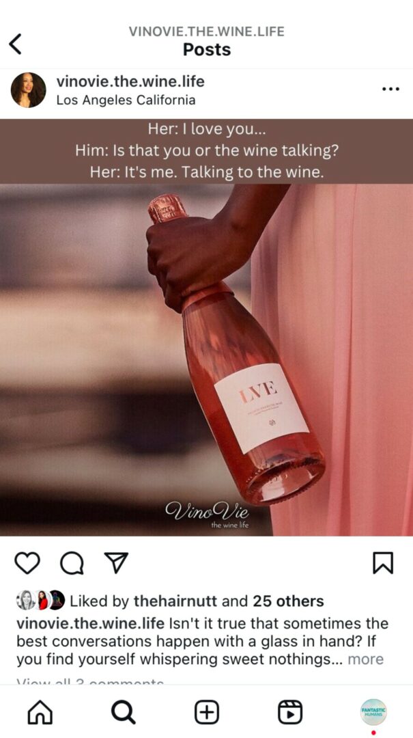Open comments via speech bubble icon
Image resolution: width=413 pixels, height=738 pixels.
72,563
